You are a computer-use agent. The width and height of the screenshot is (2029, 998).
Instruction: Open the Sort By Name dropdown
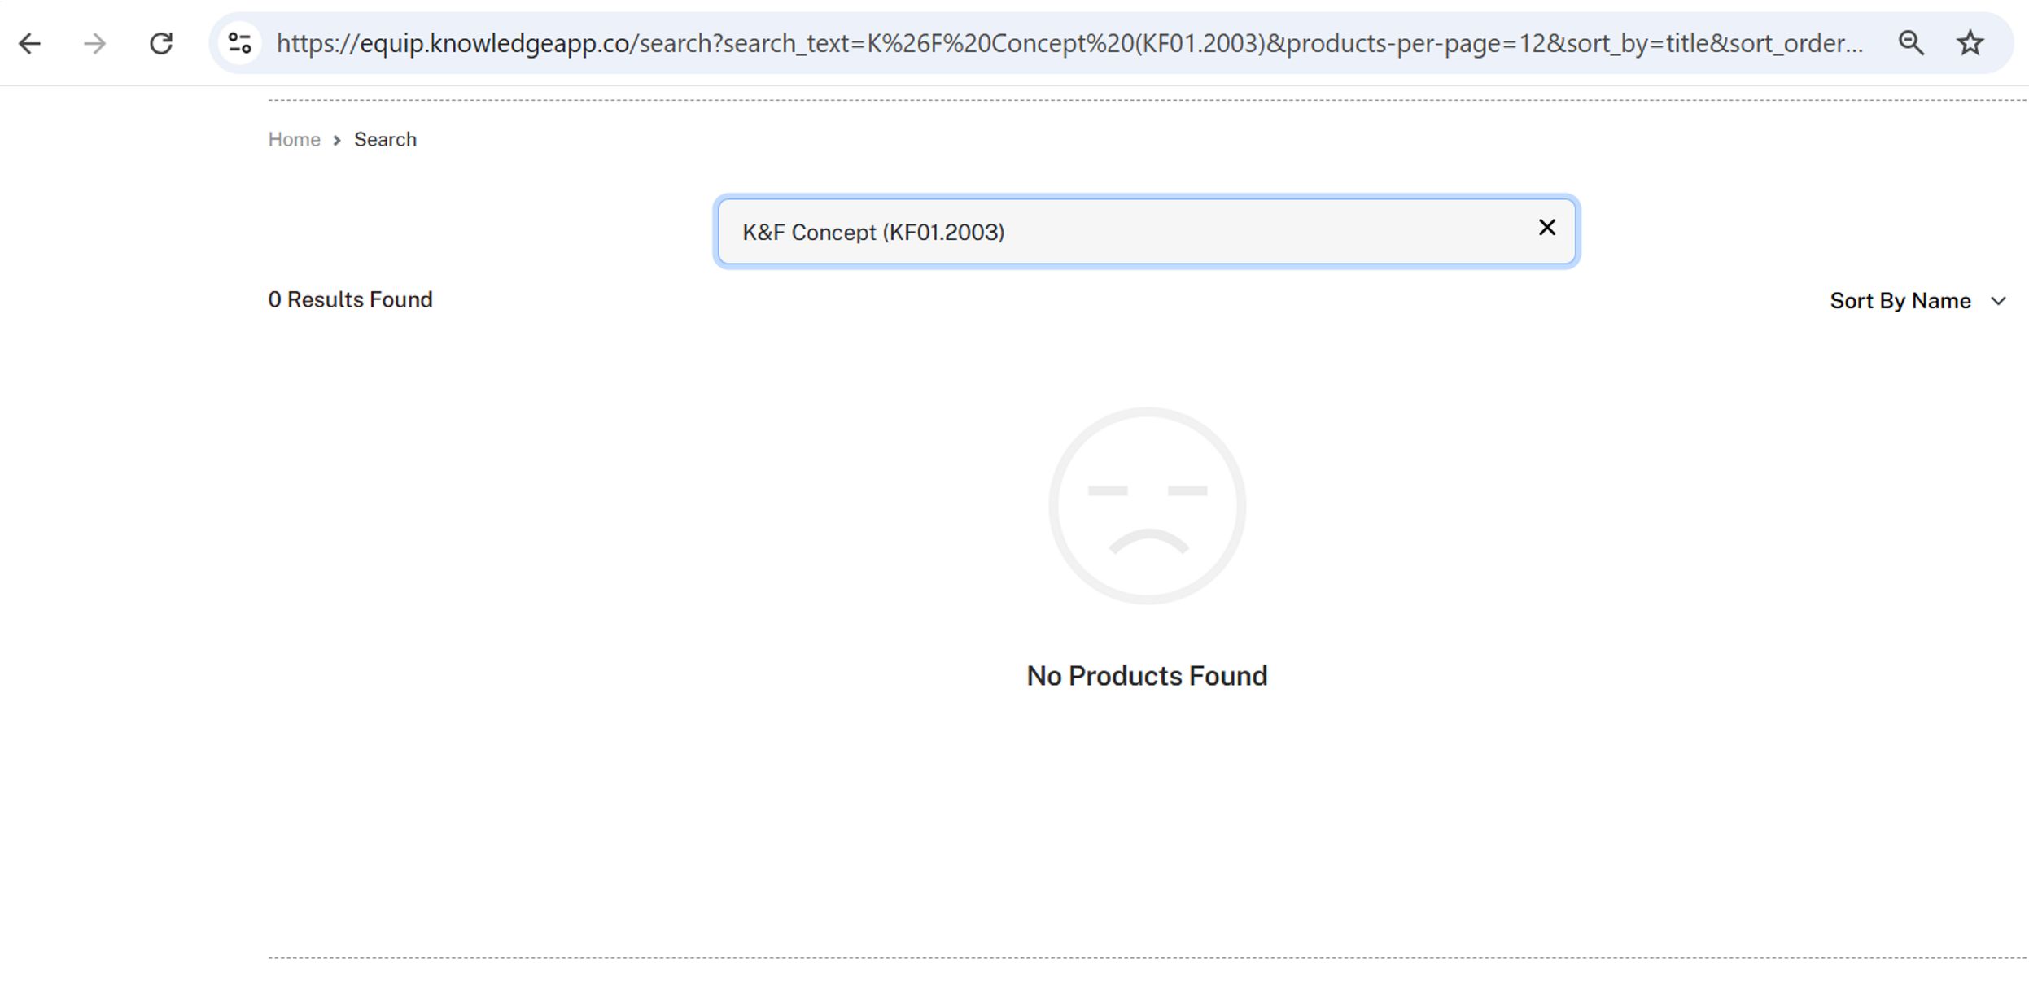click(1900, 301)
